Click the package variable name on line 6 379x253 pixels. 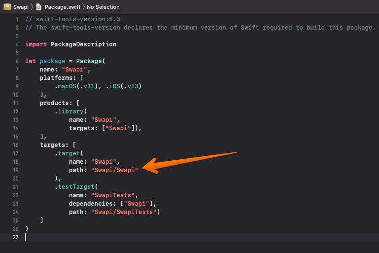pyautogui.click(x=52, y=61)
